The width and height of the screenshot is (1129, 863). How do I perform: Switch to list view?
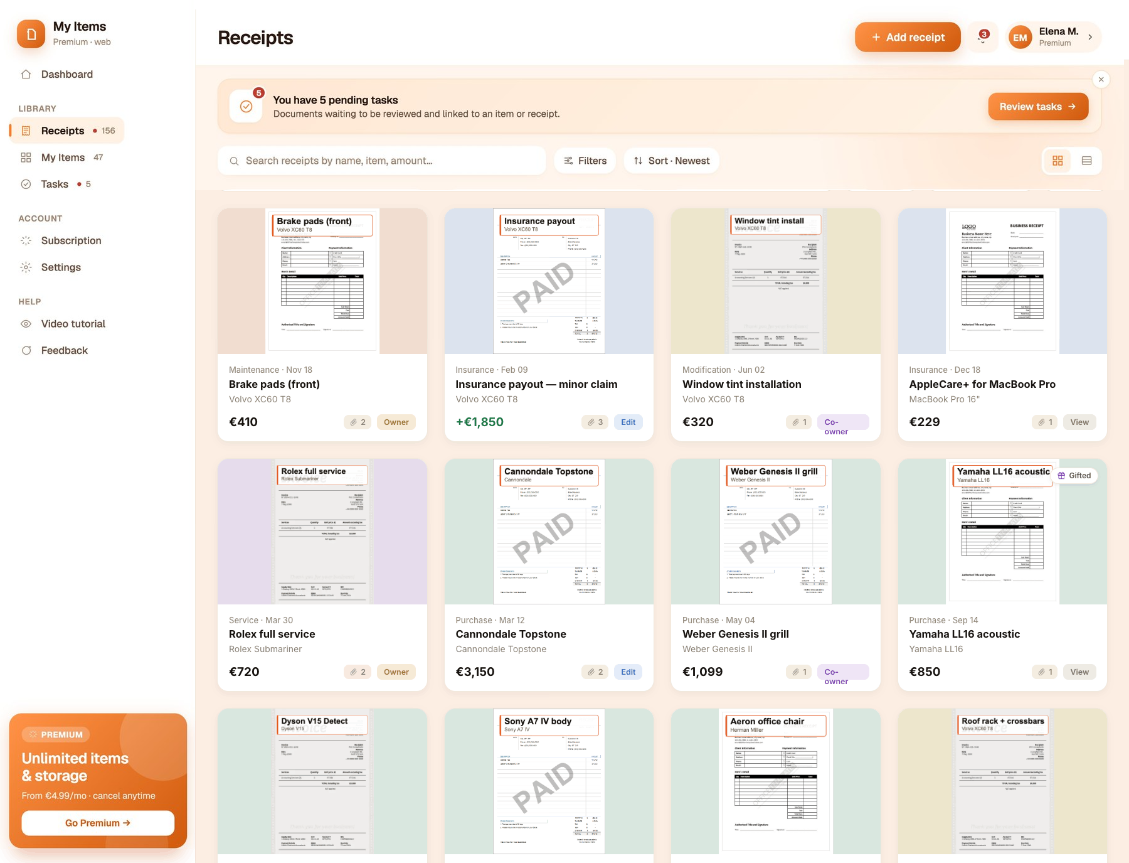1086,161
